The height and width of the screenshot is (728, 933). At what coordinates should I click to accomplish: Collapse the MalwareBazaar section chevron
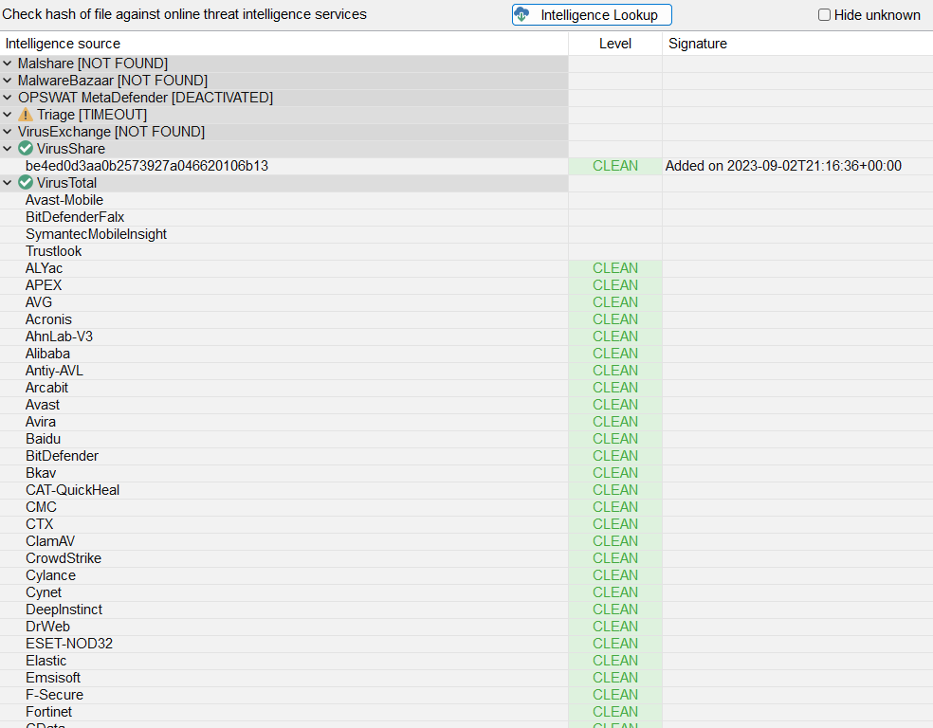(8, 81)
